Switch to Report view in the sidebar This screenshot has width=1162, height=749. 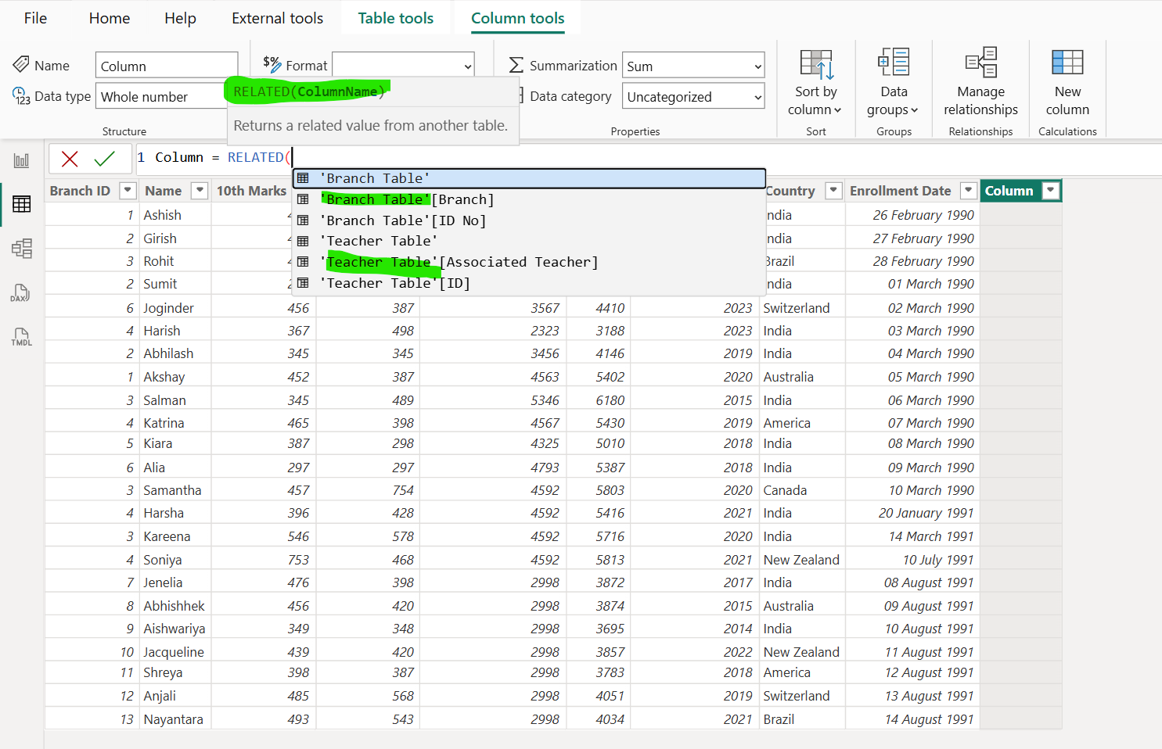point(21,159)
